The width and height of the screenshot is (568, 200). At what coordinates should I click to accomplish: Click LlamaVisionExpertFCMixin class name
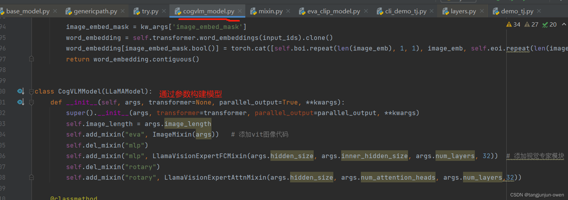pyautogui.click(x=199, y=156)
